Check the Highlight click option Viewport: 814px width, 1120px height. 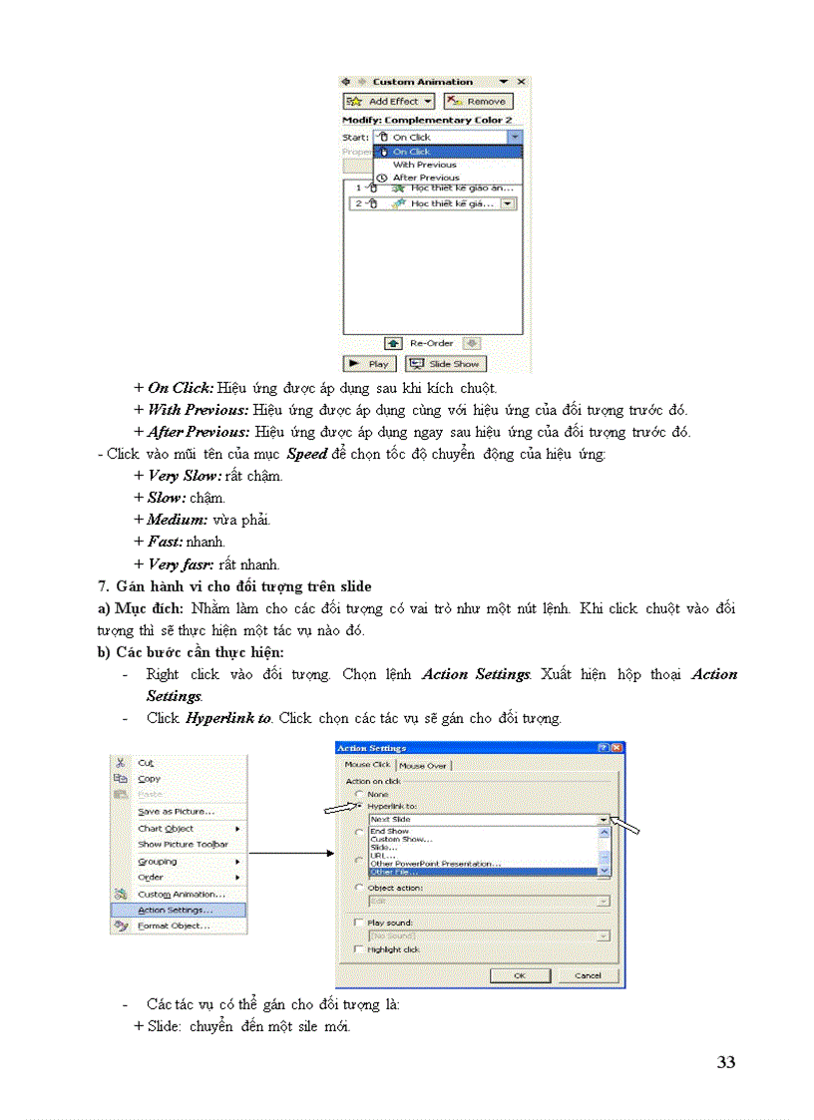(359, 949)
